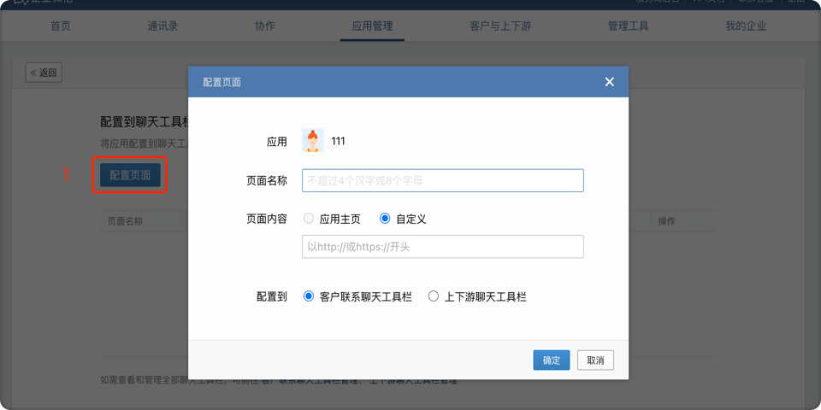The image size is (821, 410).
Task: Go to the 协作 tab
Action: (x=265, y=26)
